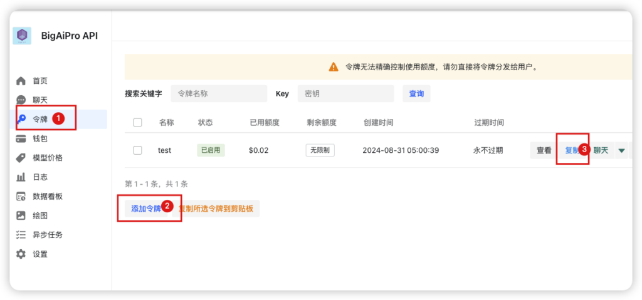
Task: Check the checkbox for the test token
Action: point(137,150)
